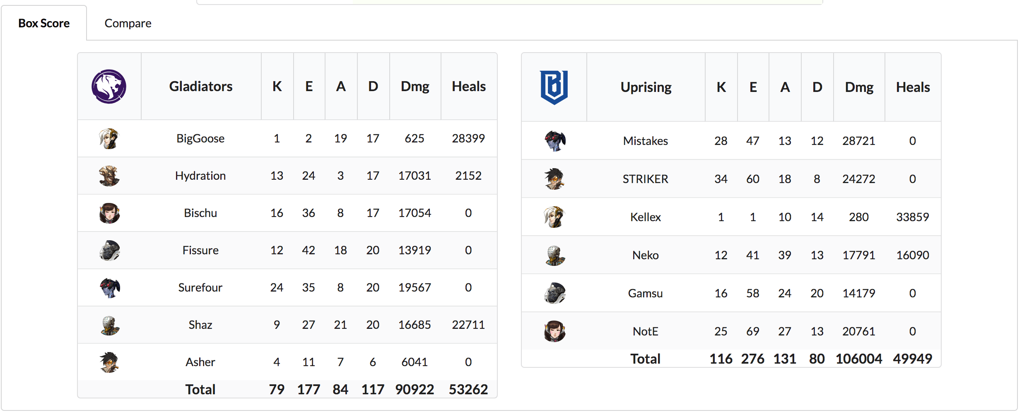Click the Asher player name
This screenshot has width=1022, height=415.
pos(200,362)
